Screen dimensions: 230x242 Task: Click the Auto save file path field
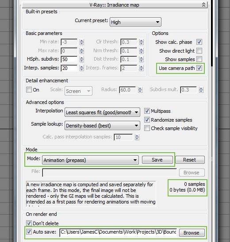tap(118, 232)
